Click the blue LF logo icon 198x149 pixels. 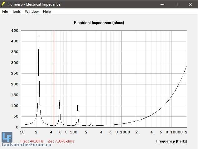tap(7, 137)
